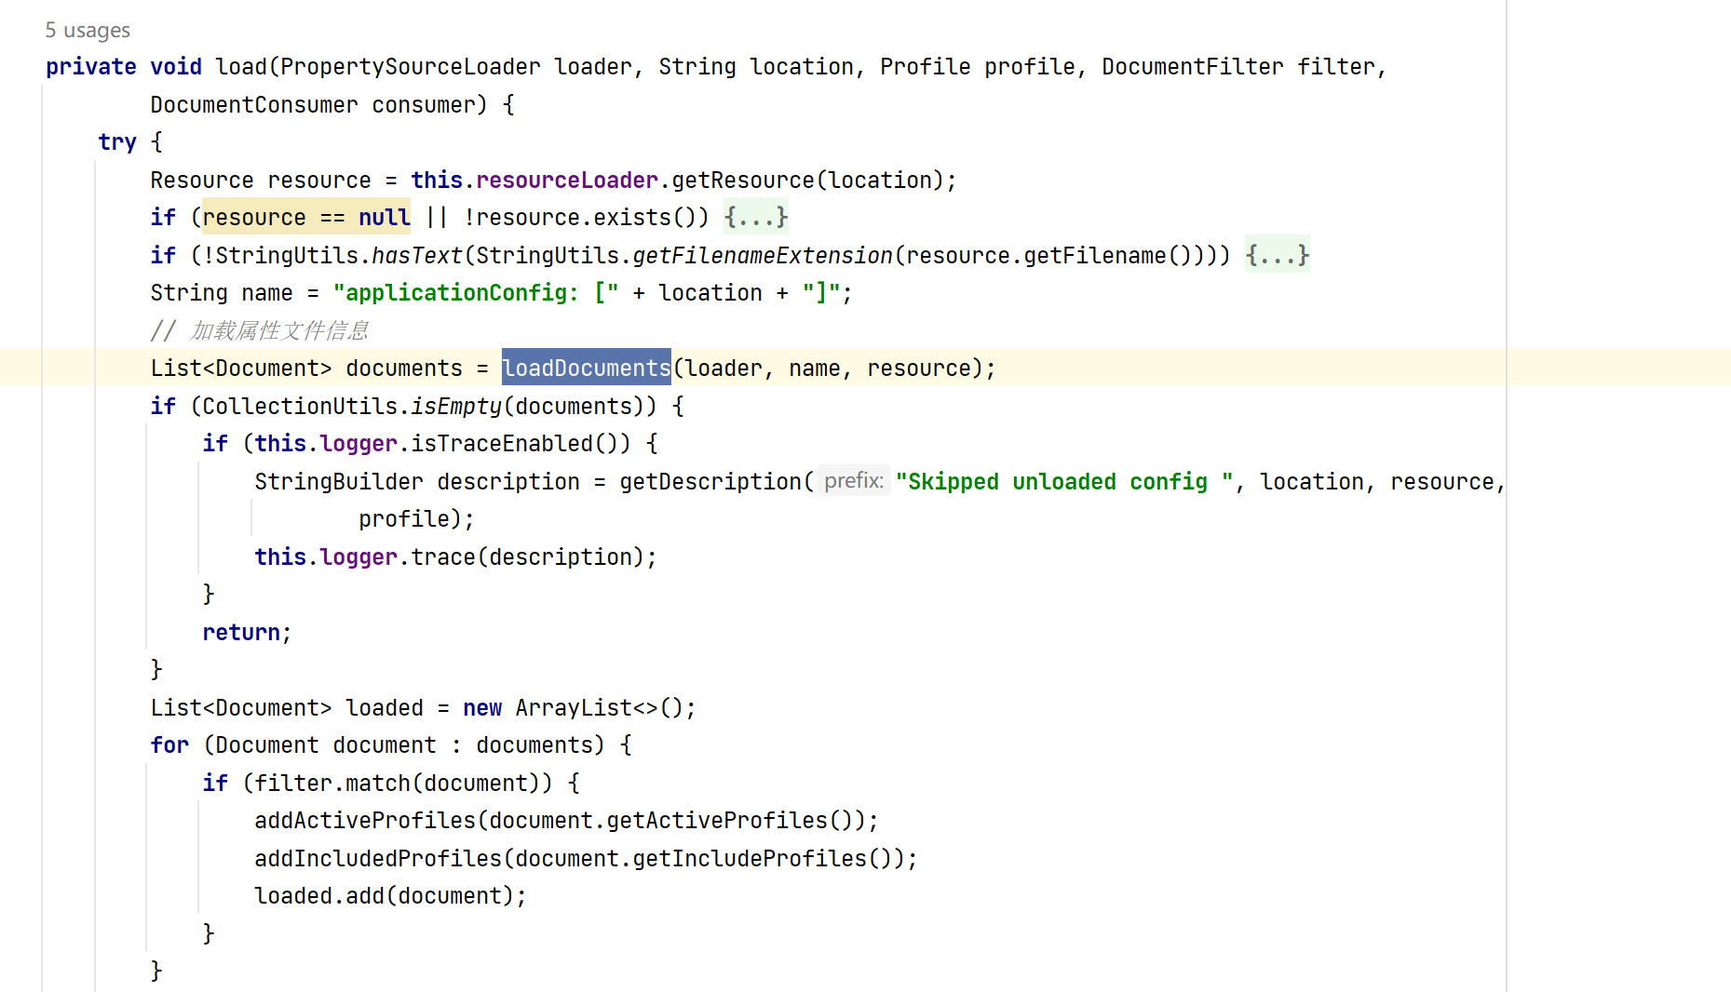
Task: Click the Profile parameter type
Action: click(926, 67)
